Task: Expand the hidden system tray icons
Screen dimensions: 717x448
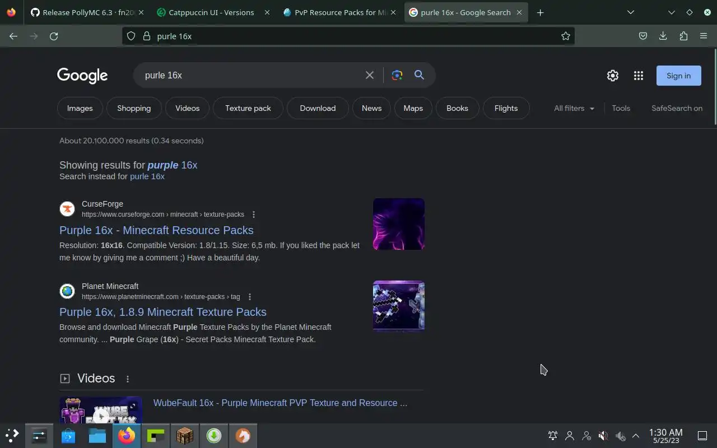Action: click(x=636, y=436)
